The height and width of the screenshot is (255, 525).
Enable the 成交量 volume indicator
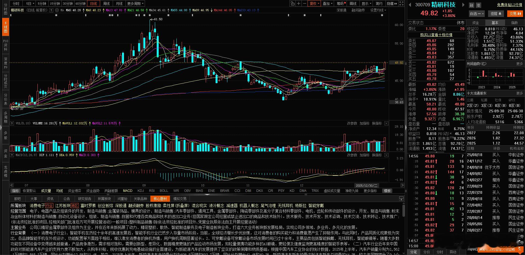pos(46,191)
